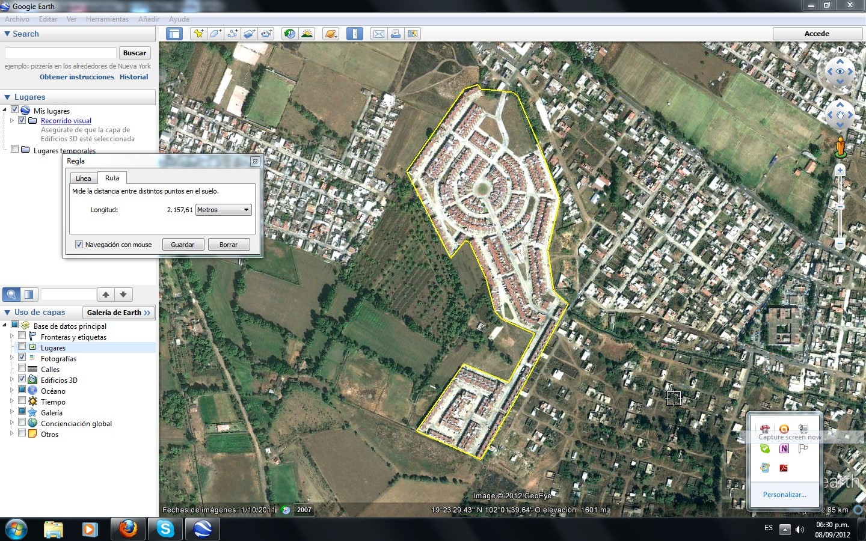Image resolution: width=866 pixels, height=541 pixels.
Task: Zoom in with the plus button
Action: 840,171
